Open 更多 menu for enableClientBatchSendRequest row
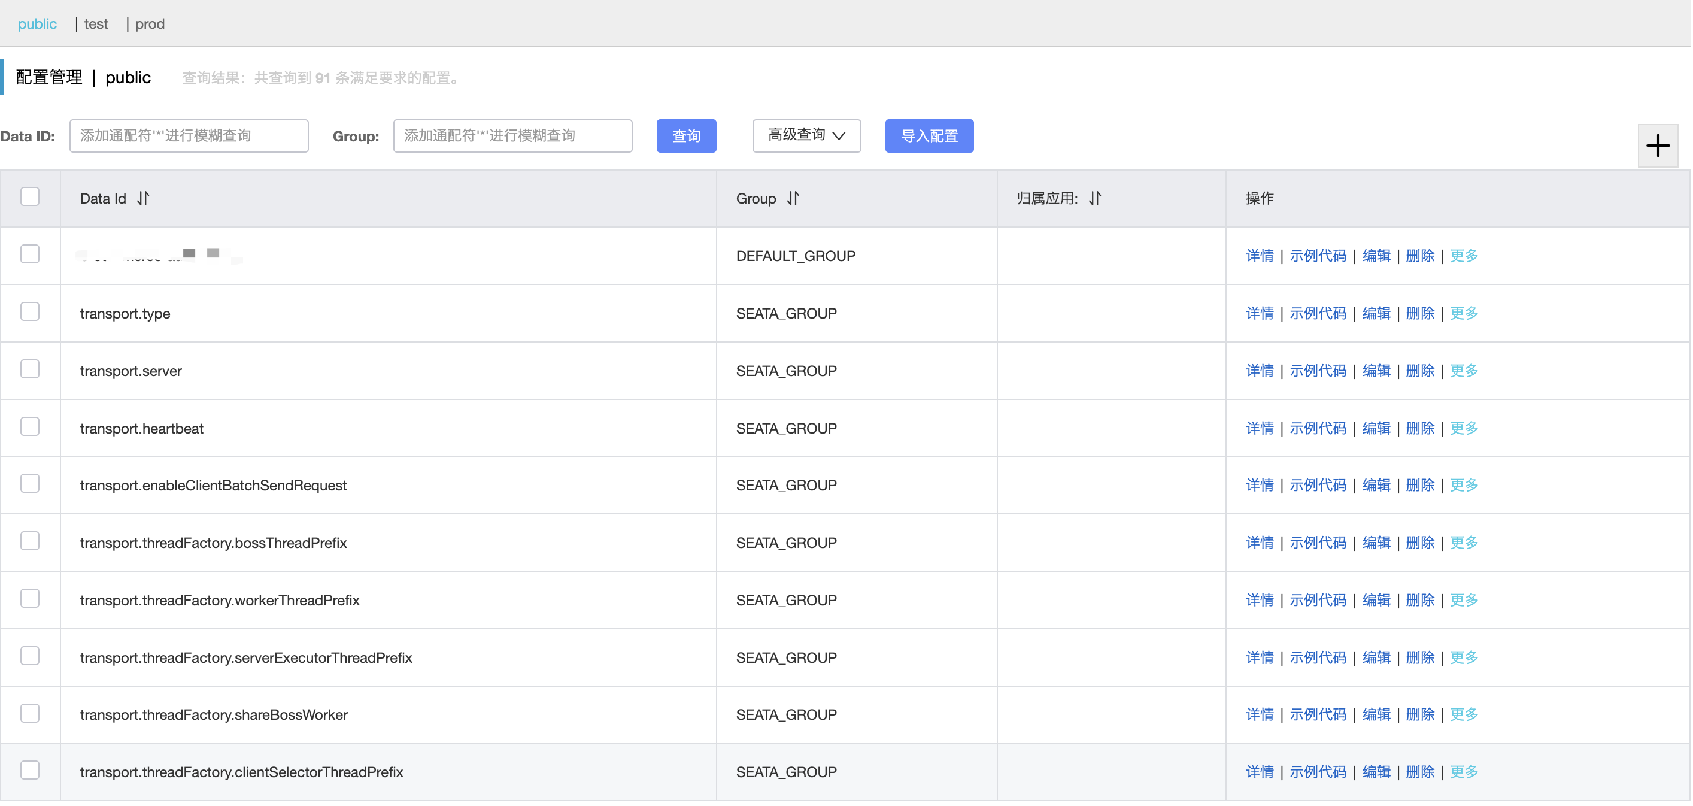This screenshot has width=1693, height=806. (1463, 485)
